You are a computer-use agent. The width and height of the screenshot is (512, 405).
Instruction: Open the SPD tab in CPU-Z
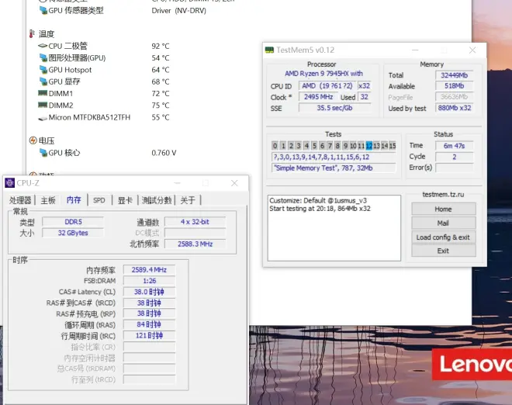click(99, 200)
